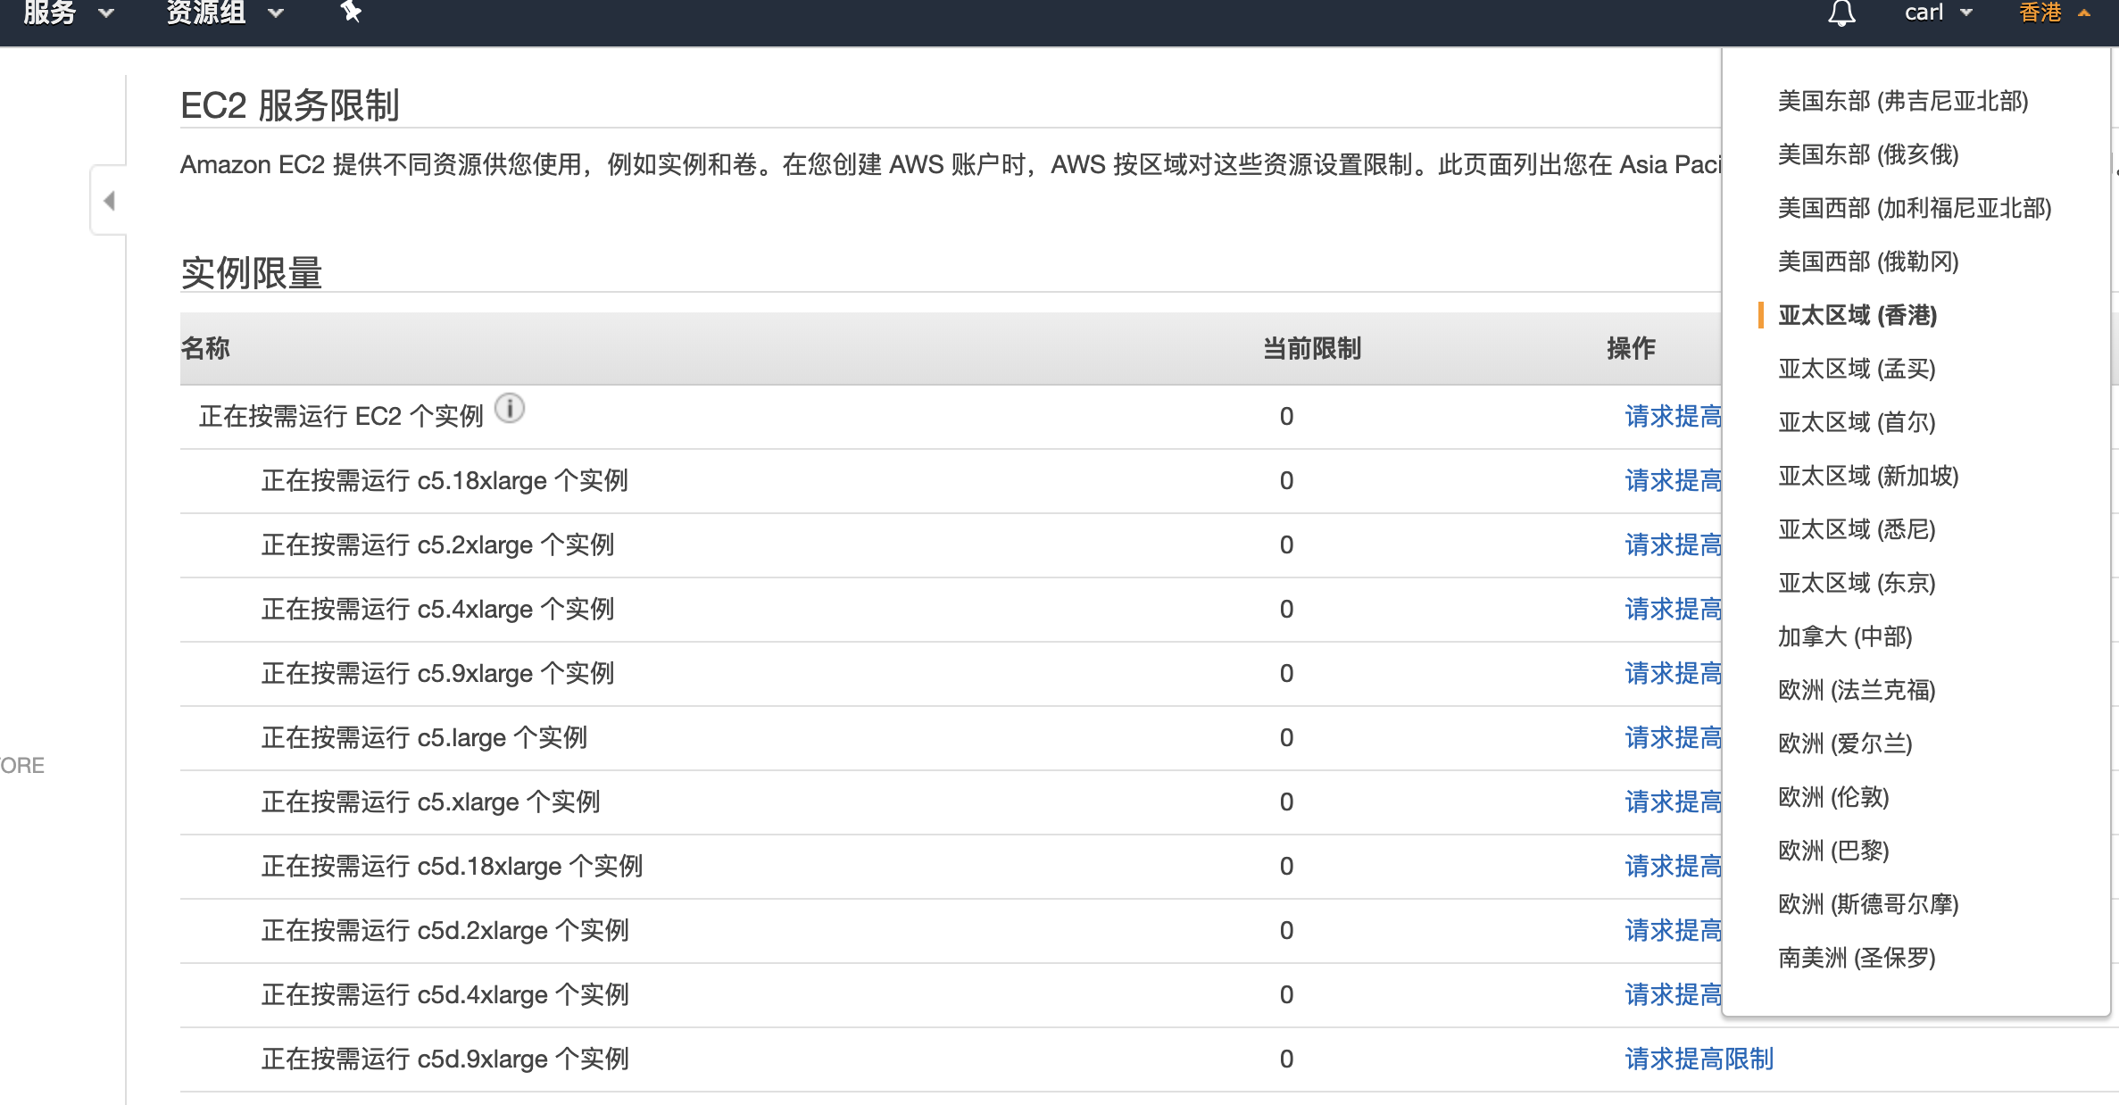Click the notifications bell icon
The height and width of the screenshot is (1105, 2119).
1841,12
